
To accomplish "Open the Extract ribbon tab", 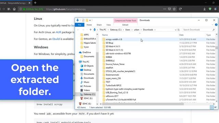I will coord(125,25).
